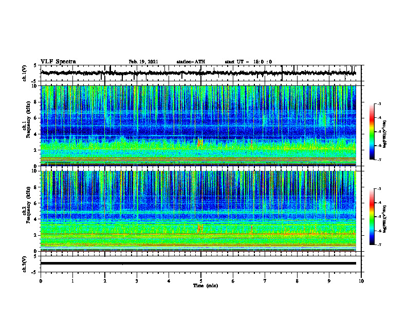Viewport: 407px width, 315px height.
Task: Click the "2" tick on the time axis
Action: click(105, 281)
